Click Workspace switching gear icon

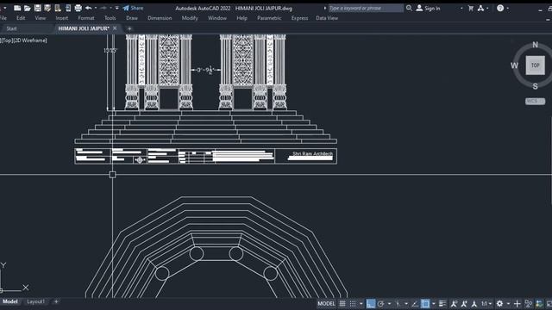click(499, 304)
